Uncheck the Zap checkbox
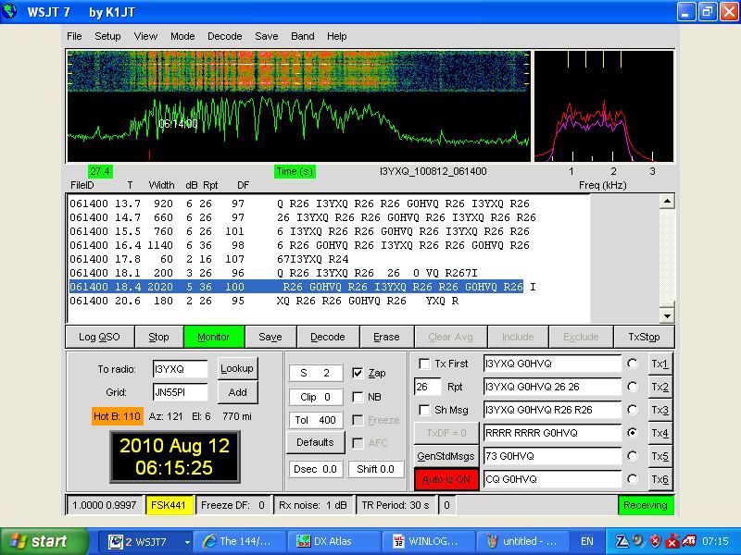Image resolution: width=741 pixels, height=555 pixels. click(x=358, y=374)
